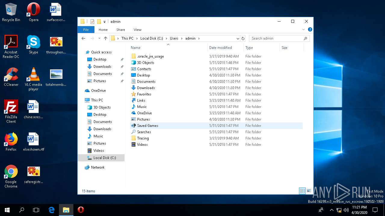Screen dimensions: 385x216
Task: Open Skype desktop shortcut
Action: 33,44
